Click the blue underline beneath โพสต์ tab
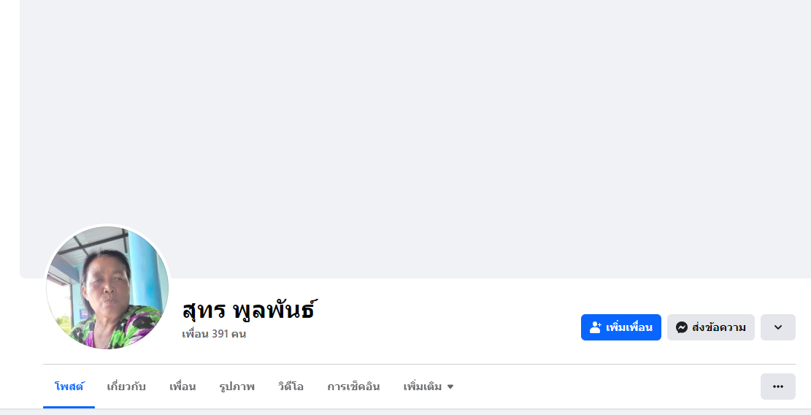 pos(69,407)
